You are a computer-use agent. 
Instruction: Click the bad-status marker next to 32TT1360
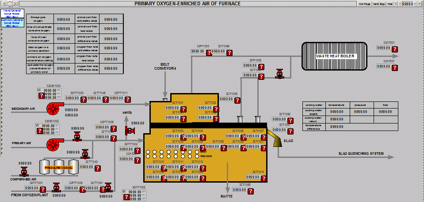(x=251, y=191)
